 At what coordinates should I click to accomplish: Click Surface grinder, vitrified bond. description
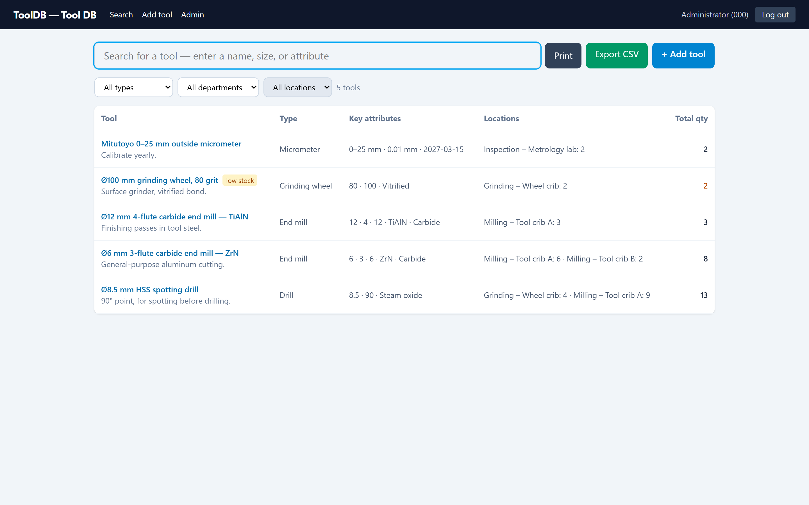coord(153,191)
